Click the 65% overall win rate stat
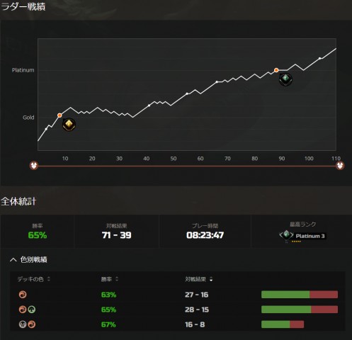The image size is (352, 340). coord(38,235)
